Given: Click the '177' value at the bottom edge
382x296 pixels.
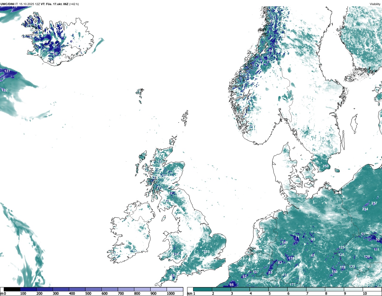Looking at the screenshot, I should click(x=292, y=285).
